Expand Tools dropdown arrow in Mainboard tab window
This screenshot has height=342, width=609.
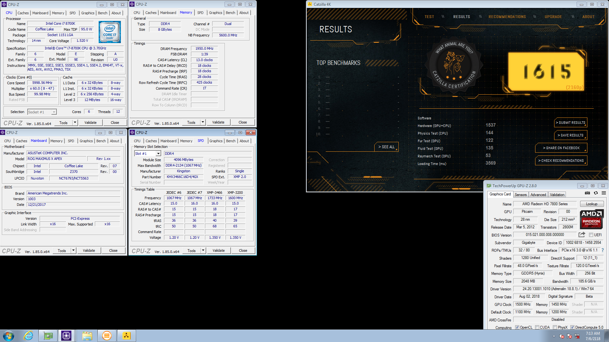(73, 250)
